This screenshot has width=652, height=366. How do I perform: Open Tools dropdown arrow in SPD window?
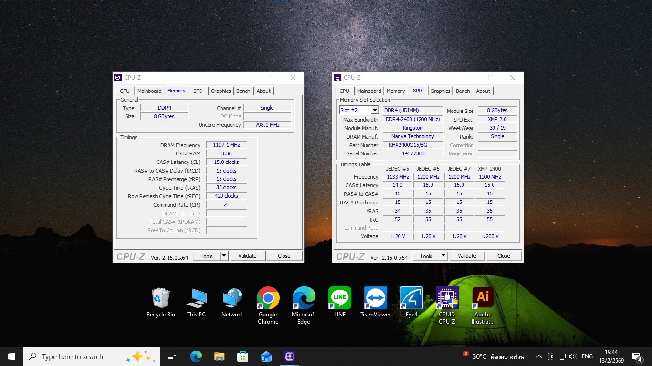(x=443, y=256)
